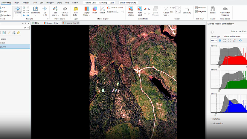Viewport: 247px width, 139px height.
Task: Open the Resolution dropdown
Action: coord(122,12)
